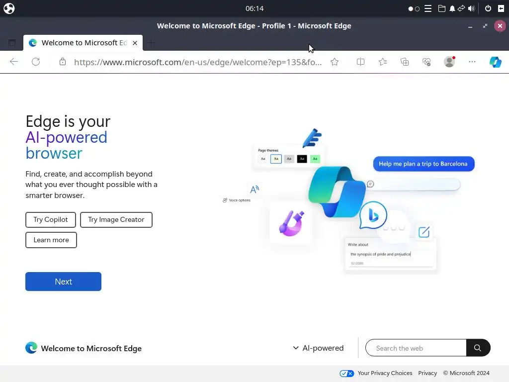Viewport: 509px width, 382px height.
Task: Click the read aloud voice icon
Action: click(x=254, y=189)
